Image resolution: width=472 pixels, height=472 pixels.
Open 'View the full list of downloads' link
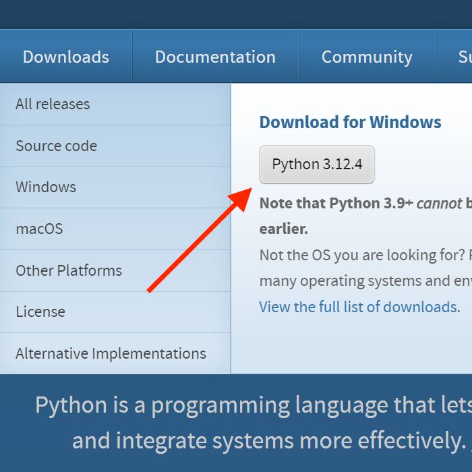pos(358,307)
